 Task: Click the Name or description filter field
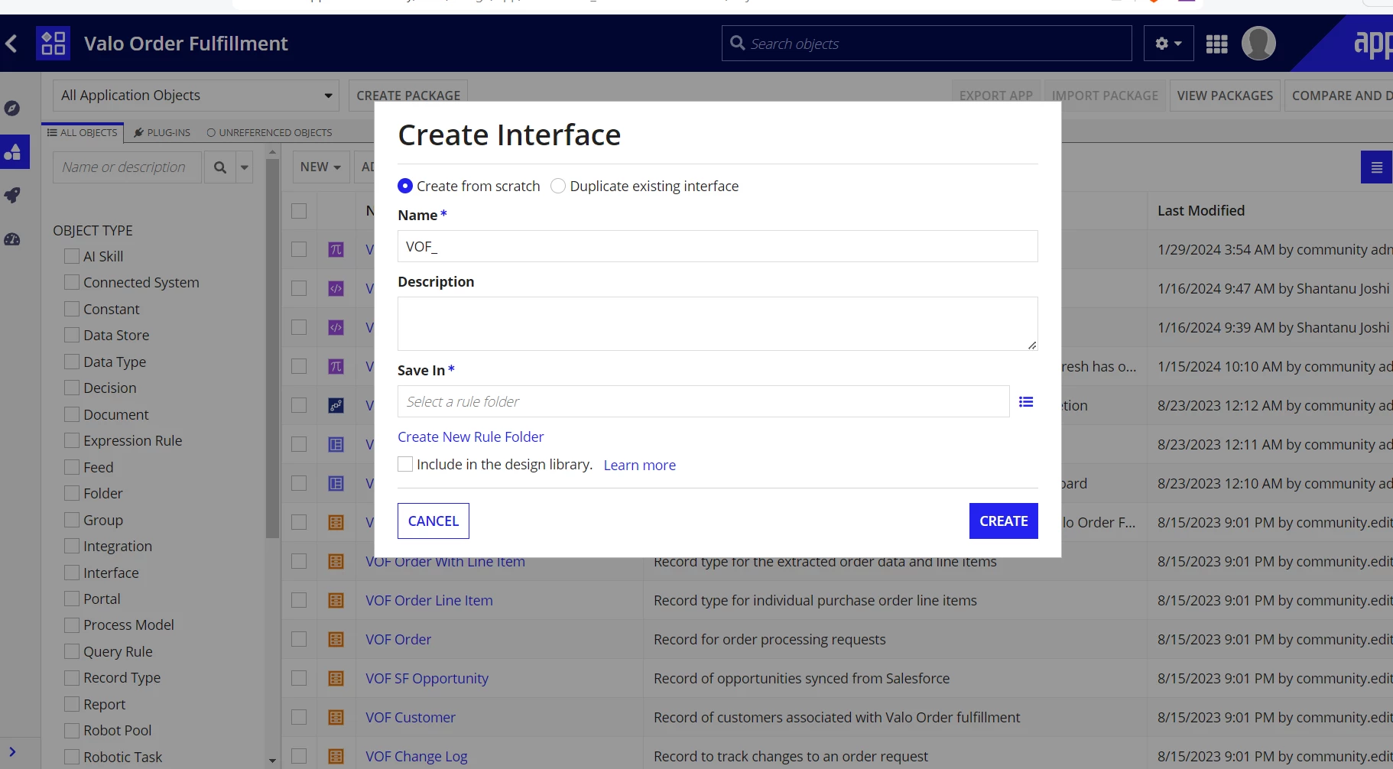[x=127, y=167]
